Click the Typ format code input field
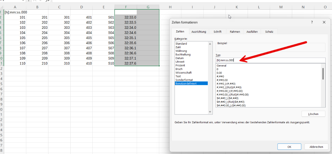 click(x=270, y=60)
